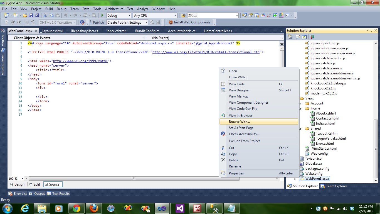The height and width of the screenshot is (214, 380).
Task: Click the Undo arrow icon
Action: point(66,16)
